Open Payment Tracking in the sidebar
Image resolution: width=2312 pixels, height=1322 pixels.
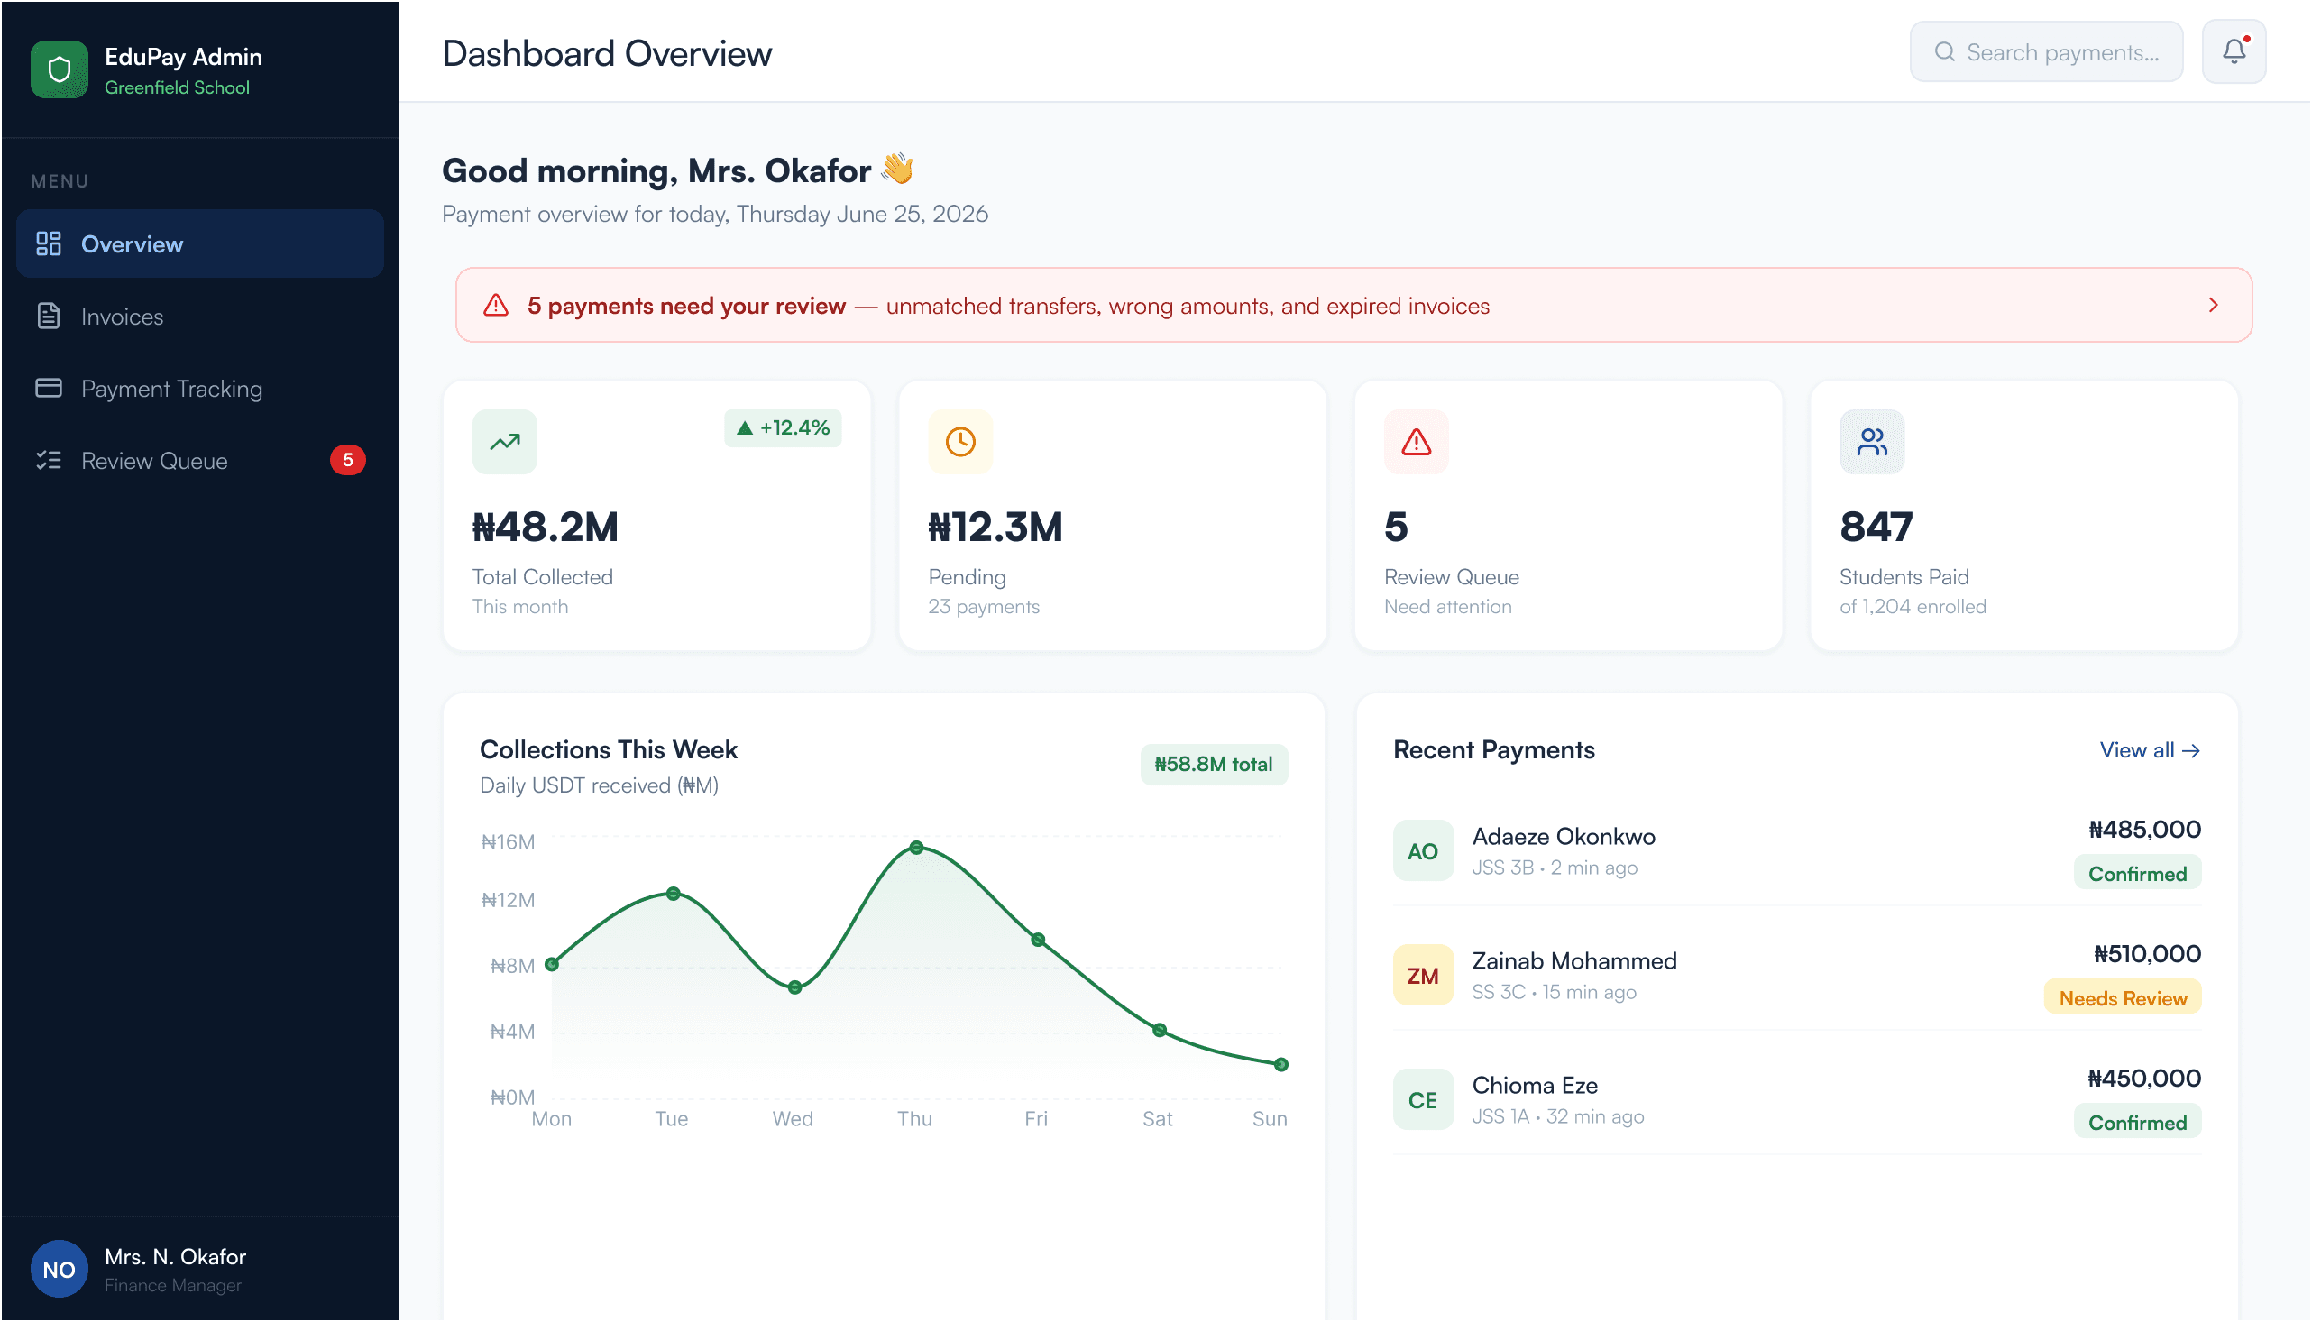pyautogui.click(x=199, y=388)
